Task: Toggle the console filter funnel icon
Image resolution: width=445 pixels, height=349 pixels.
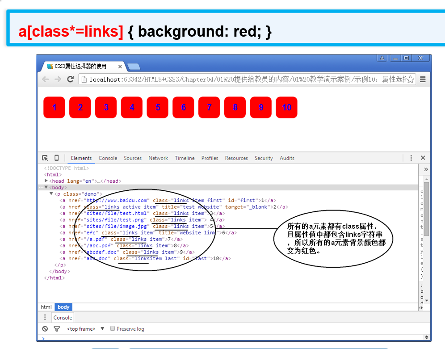Action: [x=57, y=329]
